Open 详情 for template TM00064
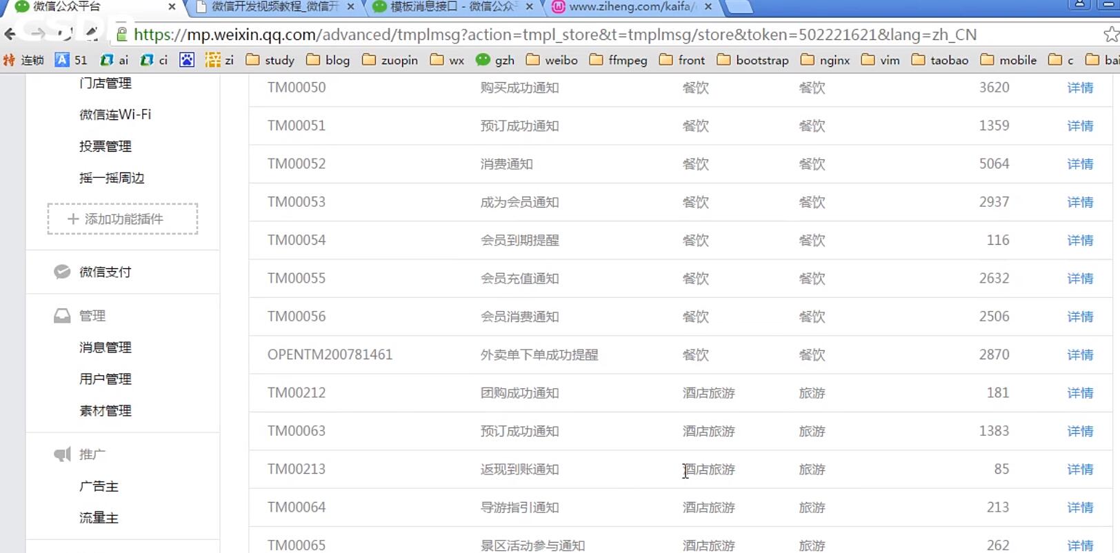This screenshot has height=553, width=1120. [1080, 507]
